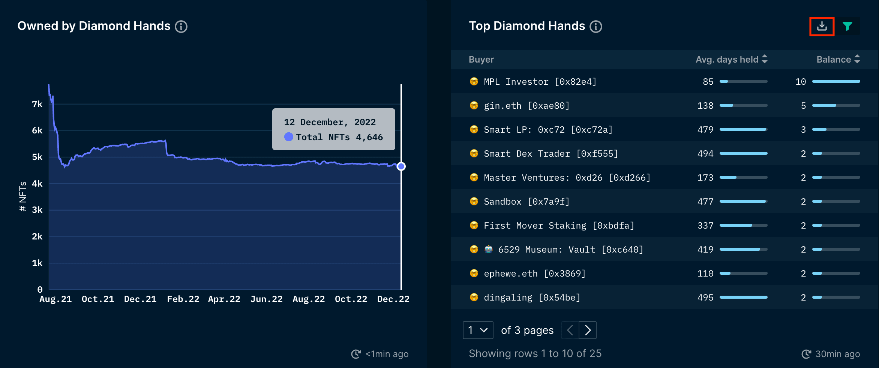Click info icon beside Top Diamond Hands title
Viewport: 879px width, 368px height.
pyautogui.click(x=596, y=27)
